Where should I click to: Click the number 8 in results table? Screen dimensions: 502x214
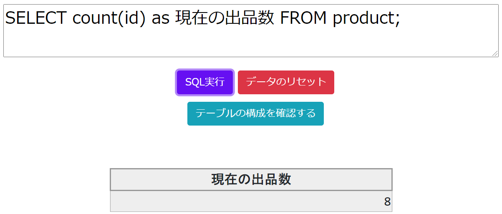[x=387, y=202]
